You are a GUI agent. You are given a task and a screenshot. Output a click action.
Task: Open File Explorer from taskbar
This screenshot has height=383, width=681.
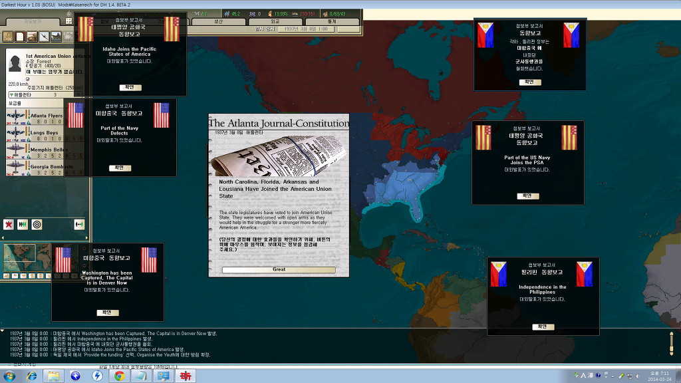[x=53, y=376]
